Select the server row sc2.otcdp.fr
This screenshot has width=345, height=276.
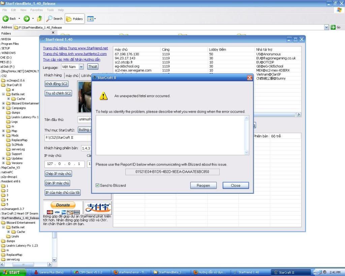[x=207, y=62]
